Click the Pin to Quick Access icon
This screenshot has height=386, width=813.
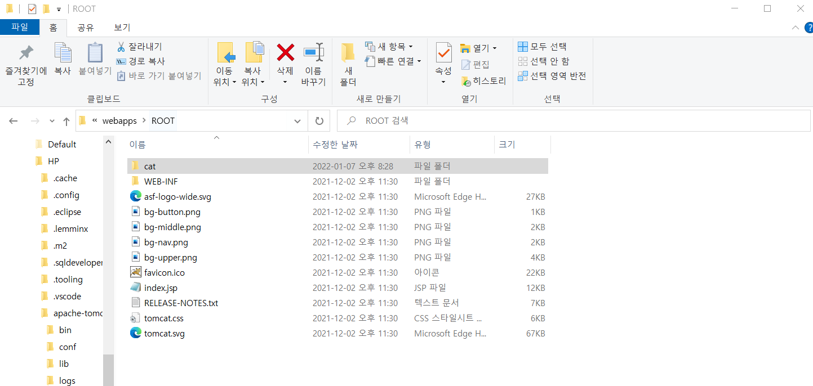click(x=26, y=53)
